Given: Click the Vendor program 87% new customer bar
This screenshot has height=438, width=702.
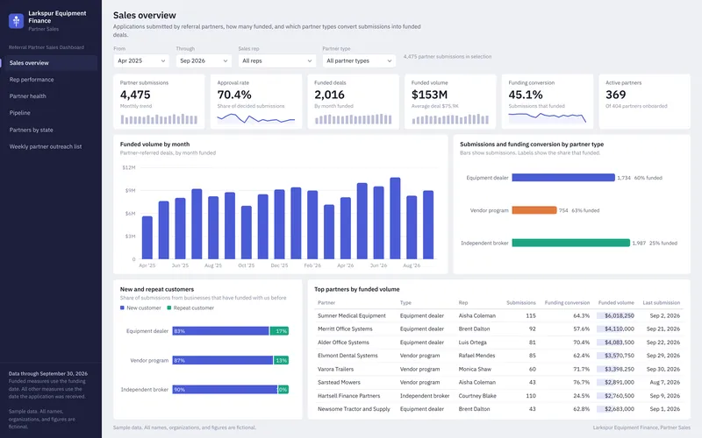Looking at the screenshot, I should [223, 360].
